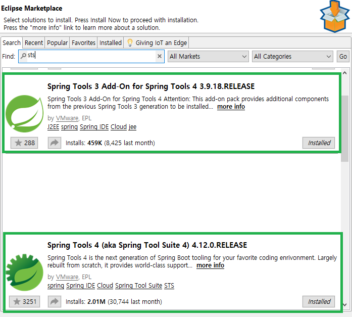Switch to the Popular tab
The height and width of the screenshot is (317, 352).
[57, 42]
